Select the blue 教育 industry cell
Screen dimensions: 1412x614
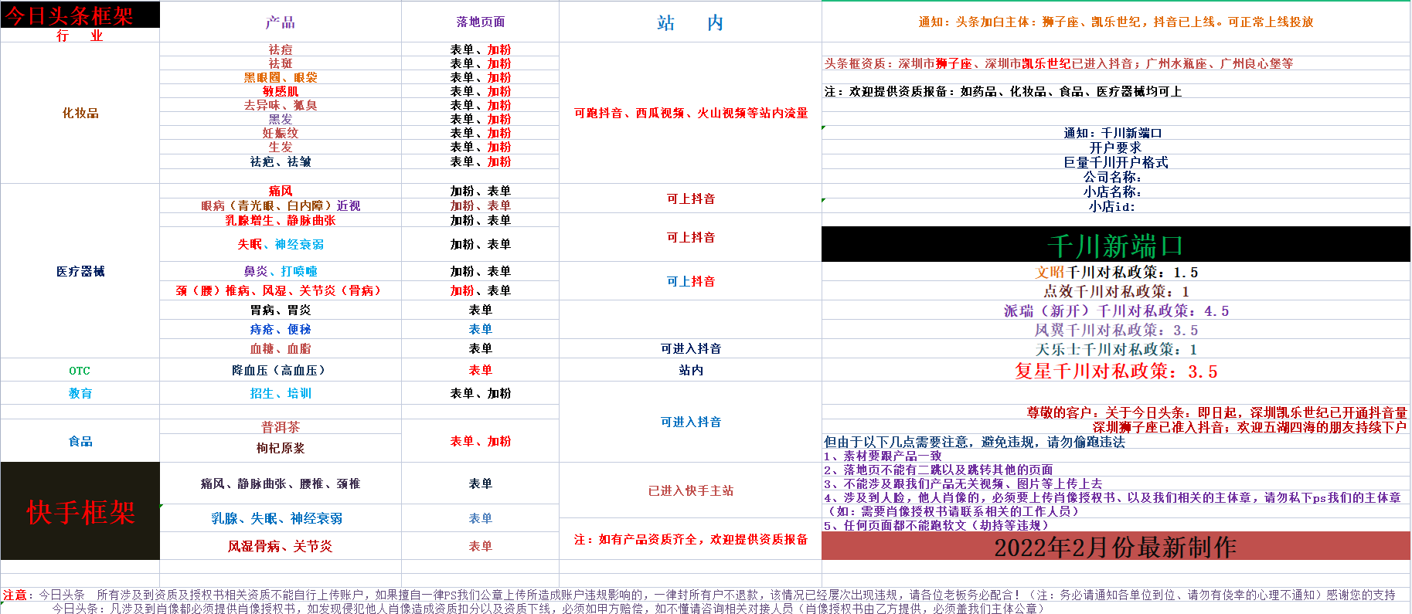click(80, 393)
